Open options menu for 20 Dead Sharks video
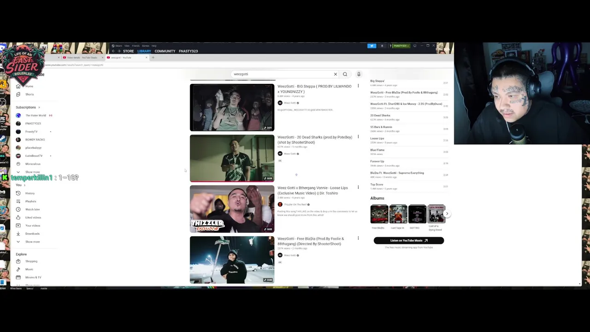The width and height of the screenshot is (590, 332). [358, 137]
